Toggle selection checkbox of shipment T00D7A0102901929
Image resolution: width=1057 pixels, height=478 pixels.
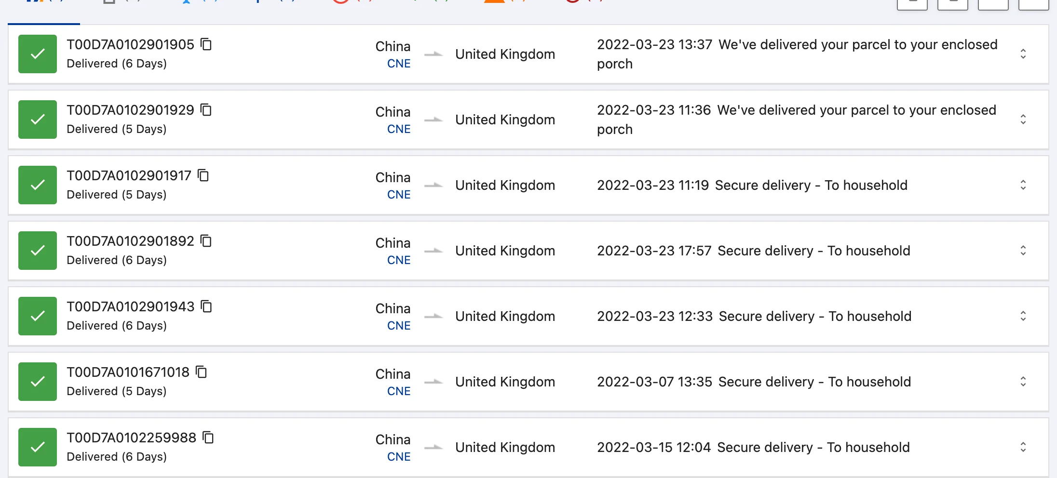[x=37, y=119]
